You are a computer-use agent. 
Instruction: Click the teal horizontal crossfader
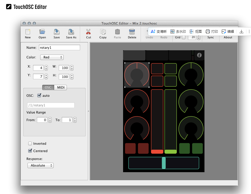(x=164, y=163)
